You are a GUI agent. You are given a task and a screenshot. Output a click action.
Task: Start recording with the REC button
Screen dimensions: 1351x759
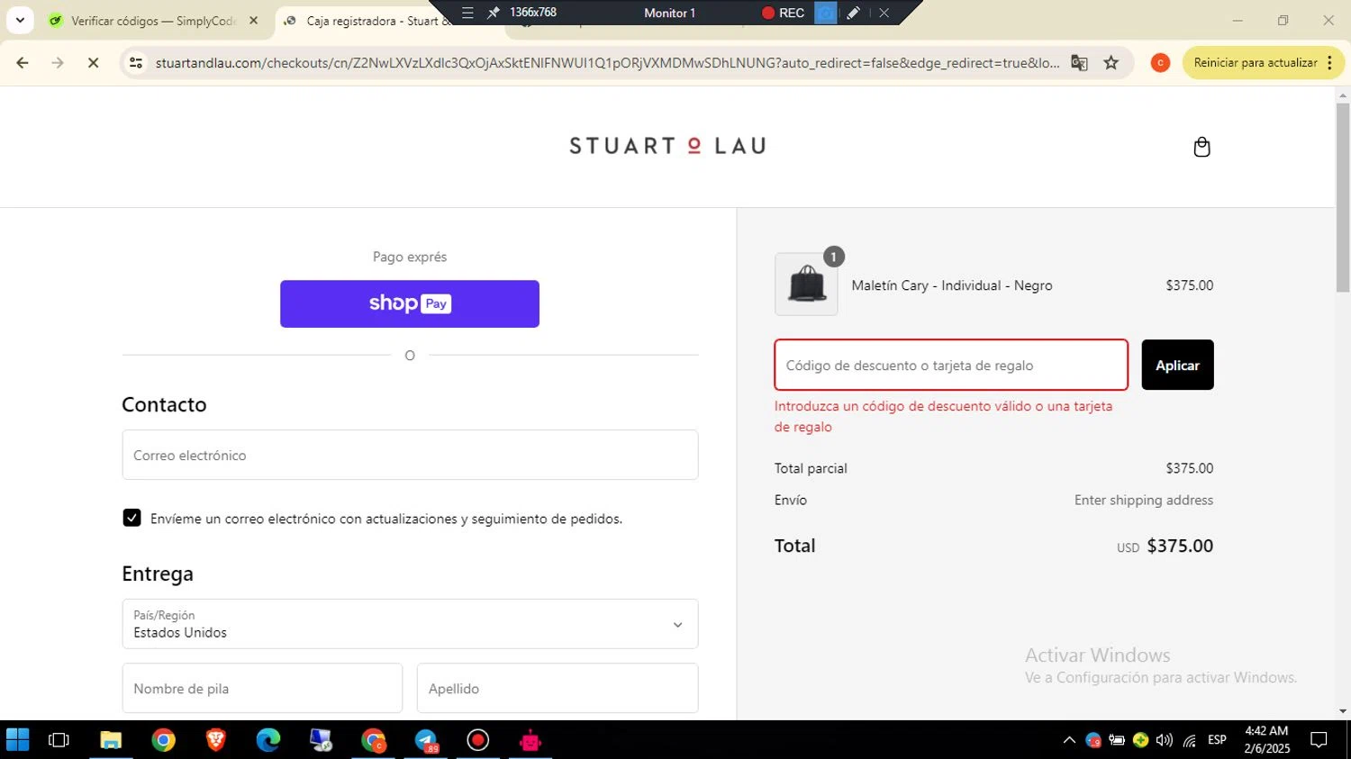(x=783, y=13)
